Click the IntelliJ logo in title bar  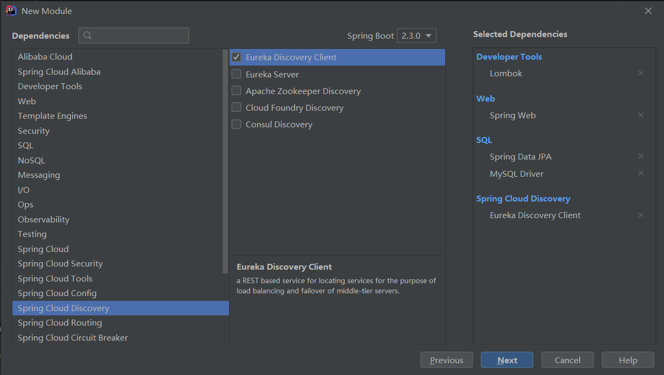pos(11,11)
